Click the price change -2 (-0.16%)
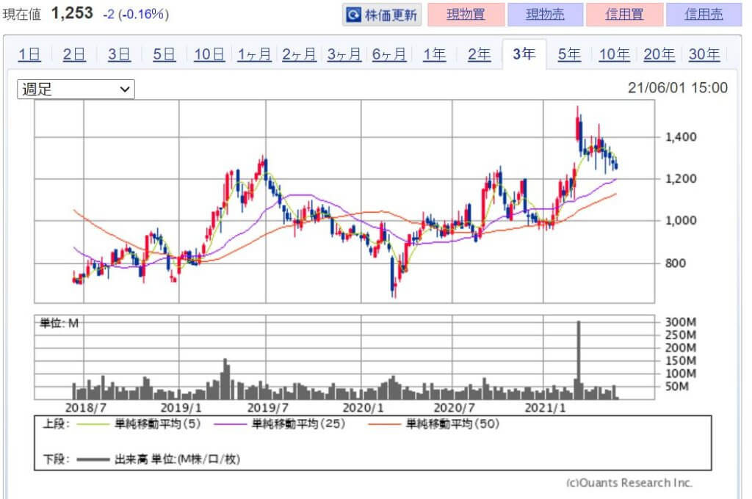The image size is (752, 499). (136, 15)
